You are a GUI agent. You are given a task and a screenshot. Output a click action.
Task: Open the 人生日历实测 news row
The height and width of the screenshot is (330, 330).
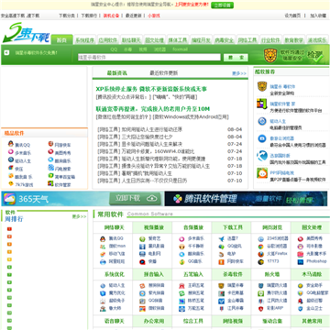pyautogui.click(x=142, y=181)
